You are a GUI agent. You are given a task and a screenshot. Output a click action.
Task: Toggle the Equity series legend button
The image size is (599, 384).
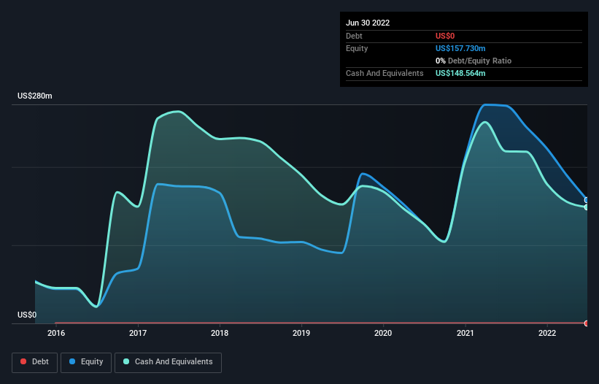click(x=86, y=362)
